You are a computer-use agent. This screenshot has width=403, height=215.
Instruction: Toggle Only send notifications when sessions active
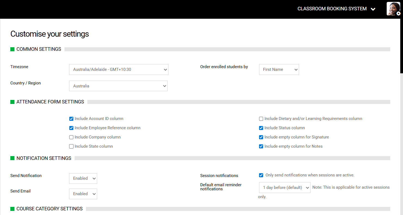[261, 175]
